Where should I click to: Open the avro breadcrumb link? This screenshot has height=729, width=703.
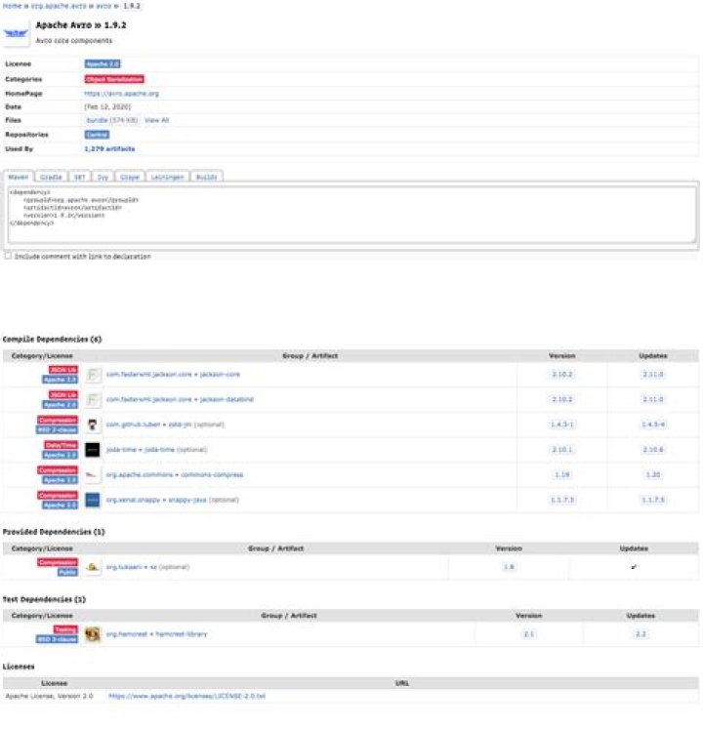point(103,6)
